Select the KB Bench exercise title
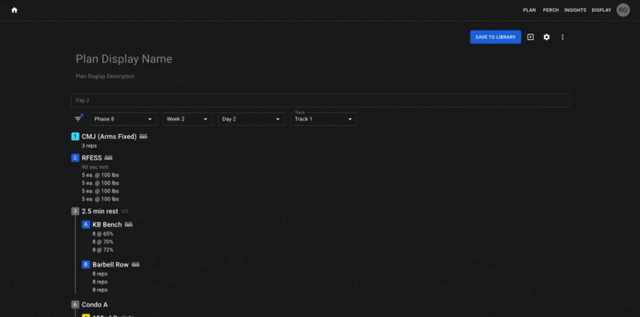This screenshot has width=640, height=317. [107, 224]
